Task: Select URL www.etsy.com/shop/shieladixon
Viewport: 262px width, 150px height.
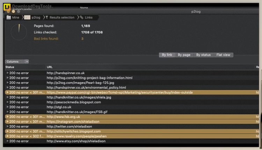Action: [76, 141]
